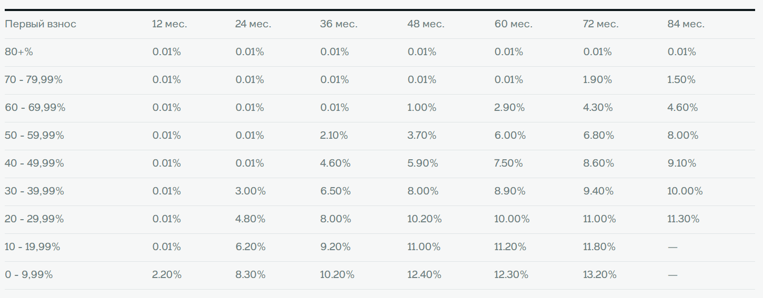Select the 1.00% cell under 48 мес.
The height and width of the screenshot is (298, 763).
coord(422,108)
